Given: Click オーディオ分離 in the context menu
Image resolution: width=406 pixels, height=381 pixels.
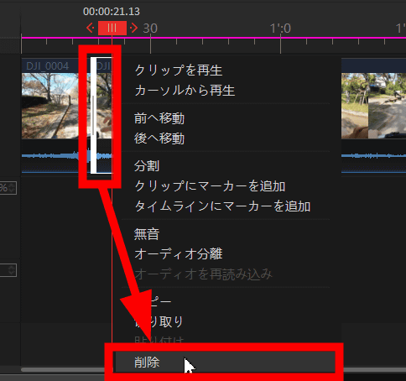Looking at the screenshot, I should click(179, 254).
